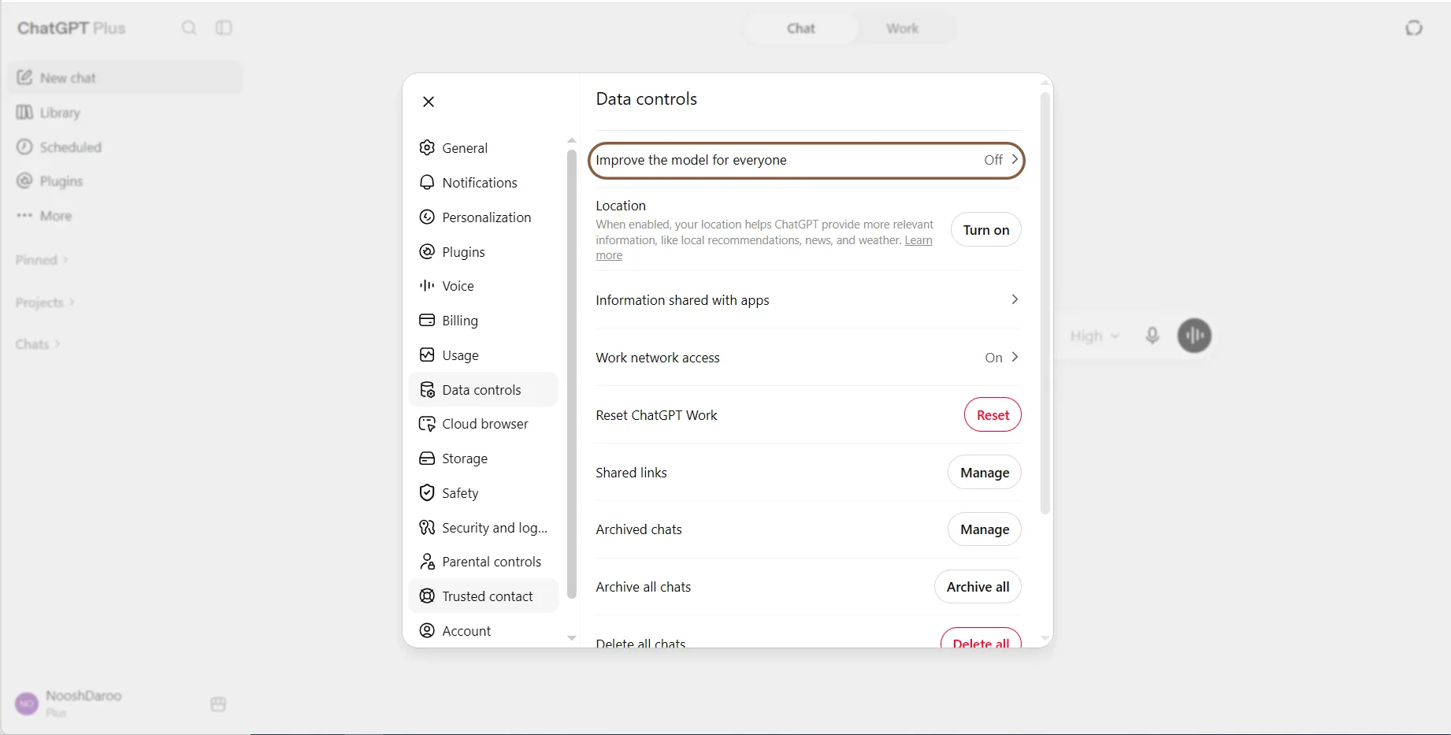Viewport: 1451px width, 735px height.
Task: Click the shield icon beside Safety
Action: click(427, 492)
